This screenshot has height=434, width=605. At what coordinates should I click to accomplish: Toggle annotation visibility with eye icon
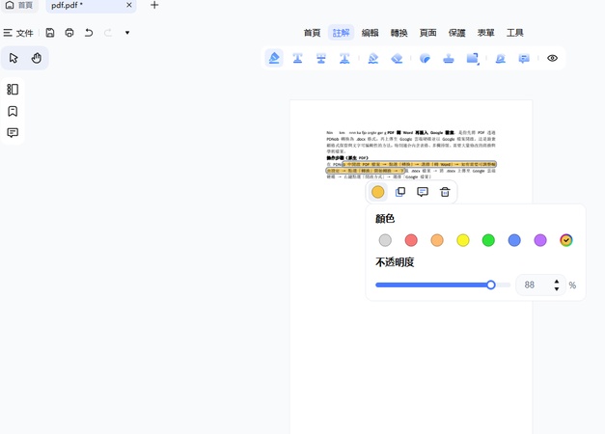552,58
